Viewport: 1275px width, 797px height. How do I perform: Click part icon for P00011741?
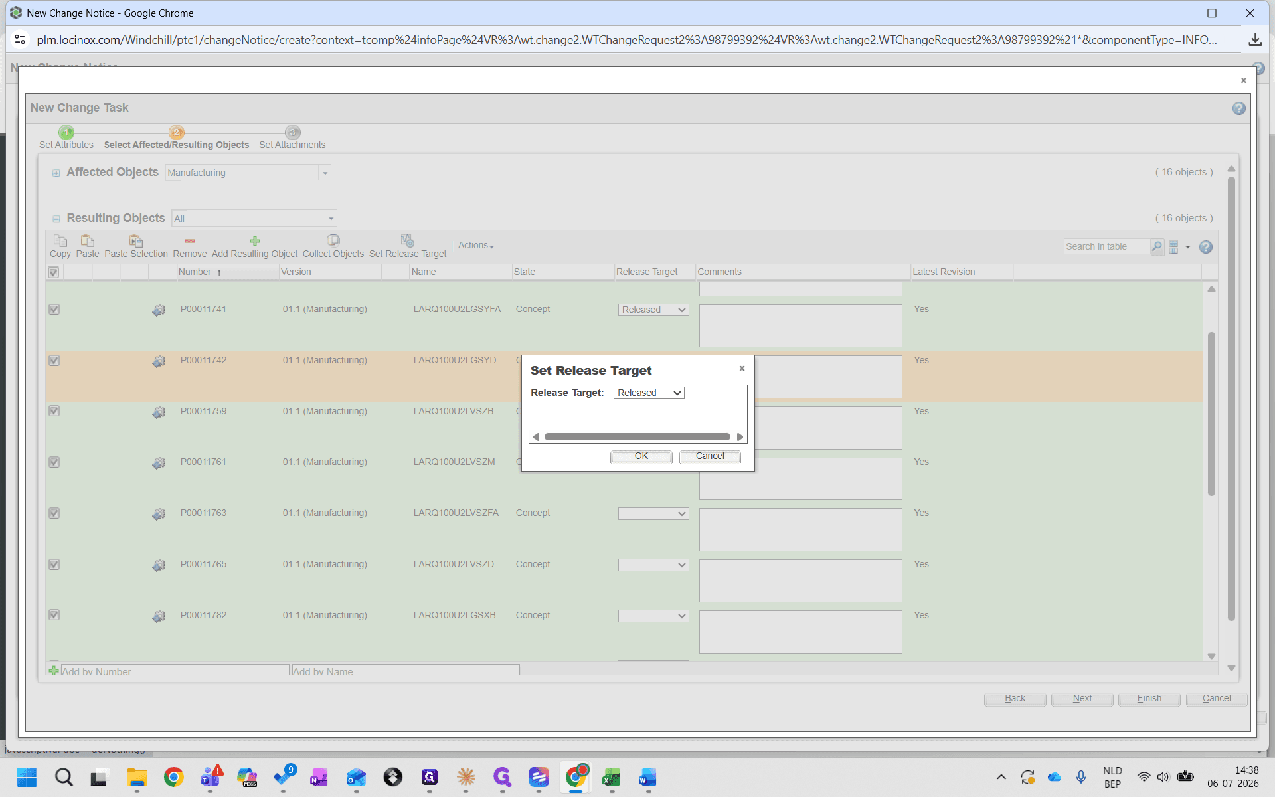pyautogui.click(x=159, y=310)
